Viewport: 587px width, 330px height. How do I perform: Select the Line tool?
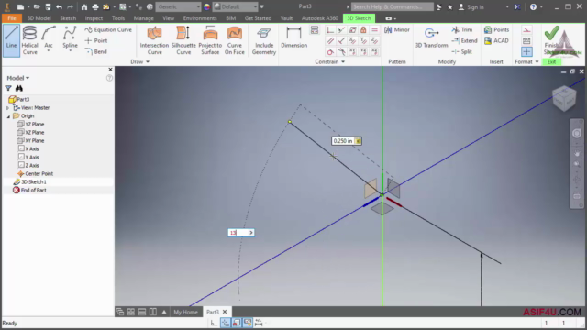11,40
